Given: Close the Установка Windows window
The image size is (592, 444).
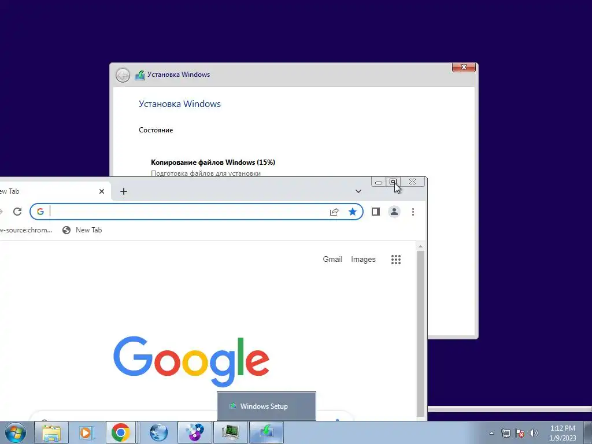Looking at the screenshot, I should (x=464, y=67).
